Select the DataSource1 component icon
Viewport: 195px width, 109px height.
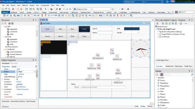pyautogui.click(x=118, y=79)
